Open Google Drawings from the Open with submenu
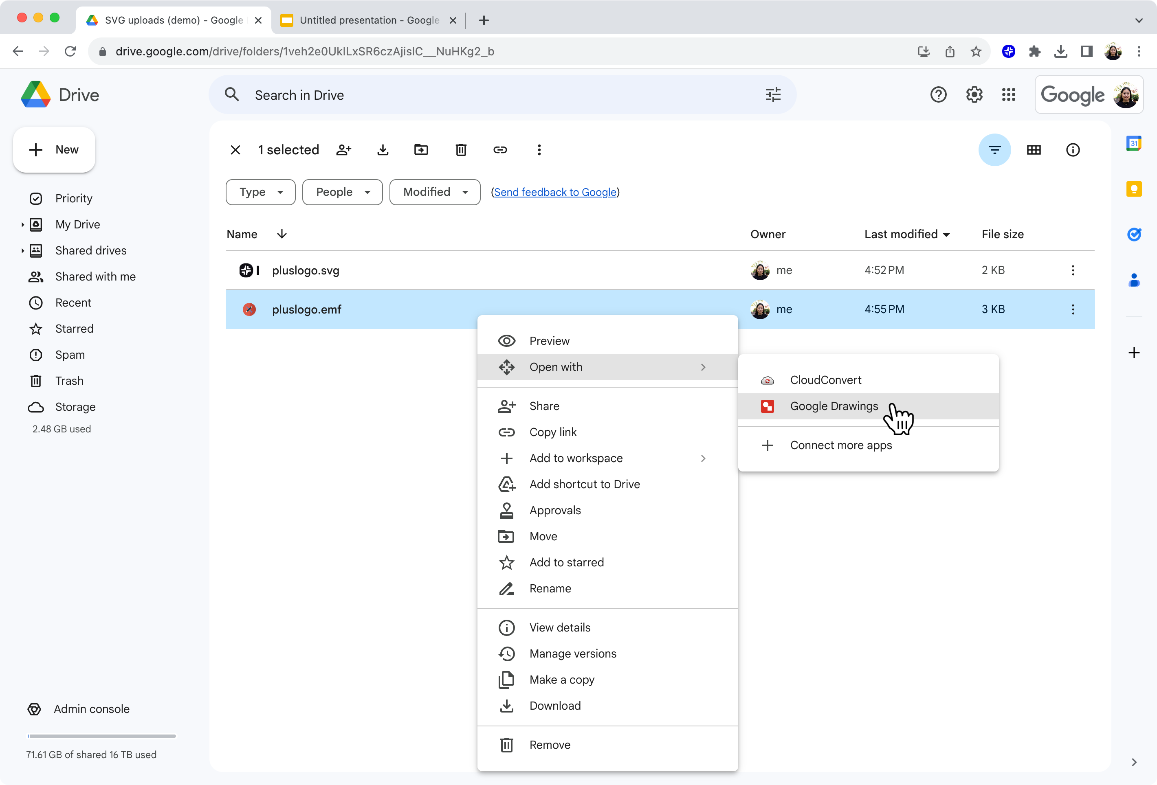Image resolution: width=1157 pixels, height=785 pixels. coord(868,406)
